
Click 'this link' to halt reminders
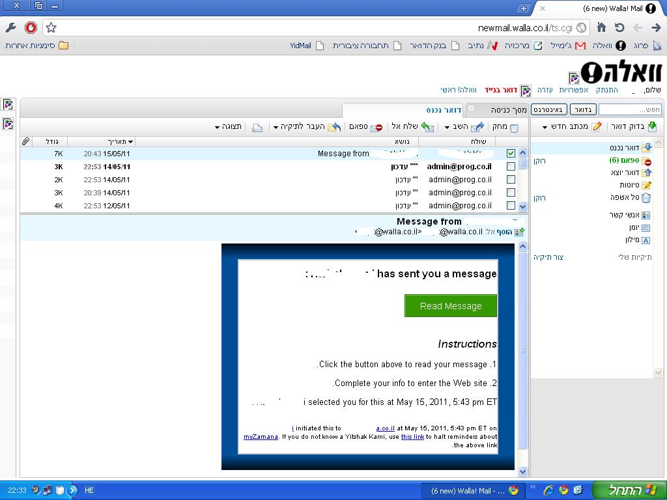tap(412, 437)
